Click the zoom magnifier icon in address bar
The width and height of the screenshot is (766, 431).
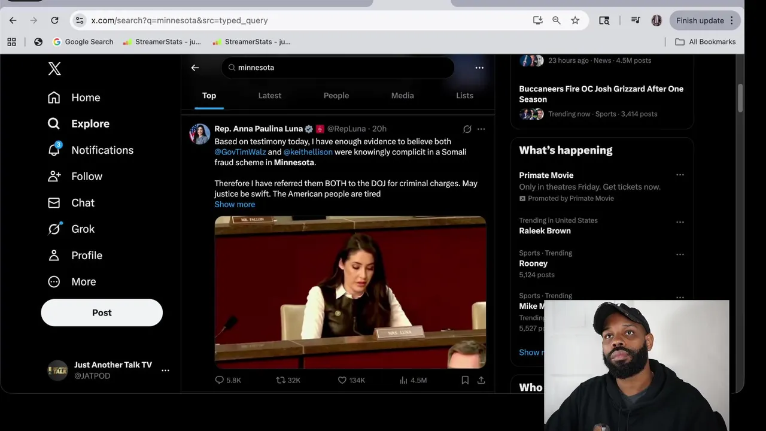coord(556,20)
